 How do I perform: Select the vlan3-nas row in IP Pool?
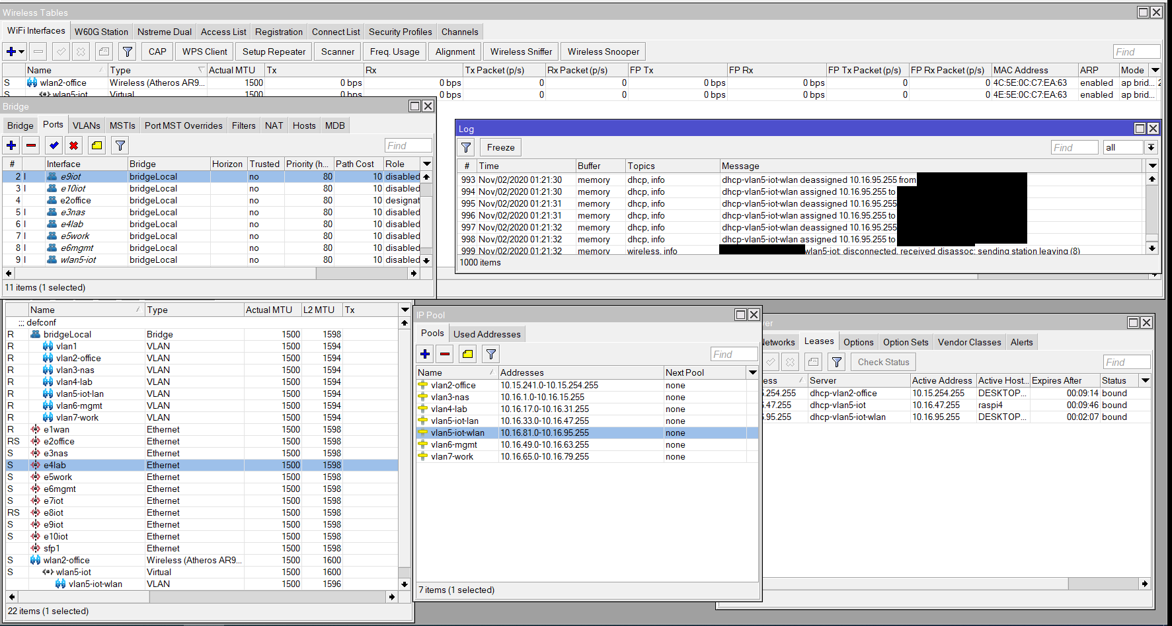587,397
